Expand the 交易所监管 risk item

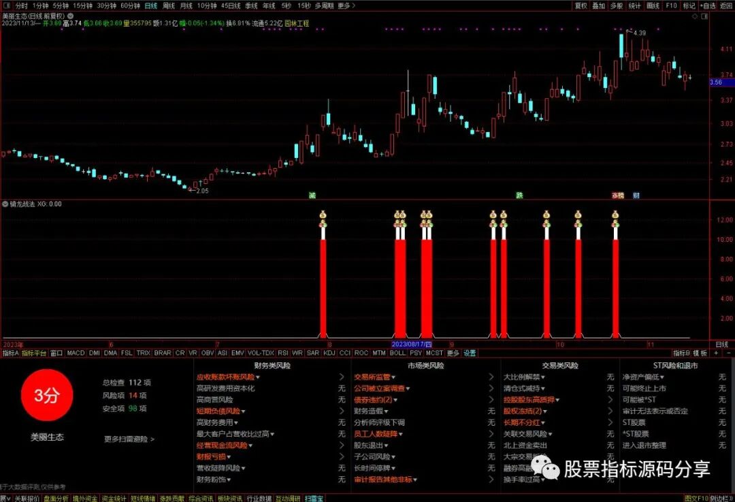pyautogui.click(x=374, y=377)
